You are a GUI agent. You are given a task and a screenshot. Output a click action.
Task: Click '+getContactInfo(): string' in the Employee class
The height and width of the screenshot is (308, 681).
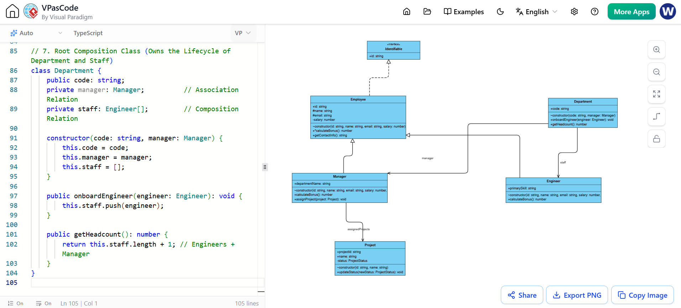pyautogui.click(x=330, y=135)
